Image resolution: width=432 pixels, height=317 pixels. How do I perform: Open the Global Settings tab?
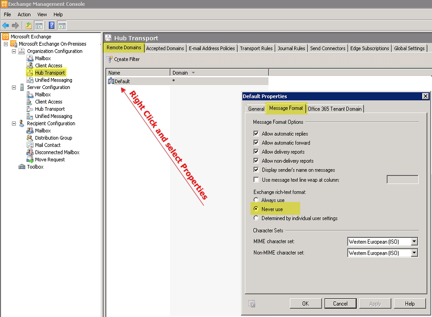click(409, 49)
